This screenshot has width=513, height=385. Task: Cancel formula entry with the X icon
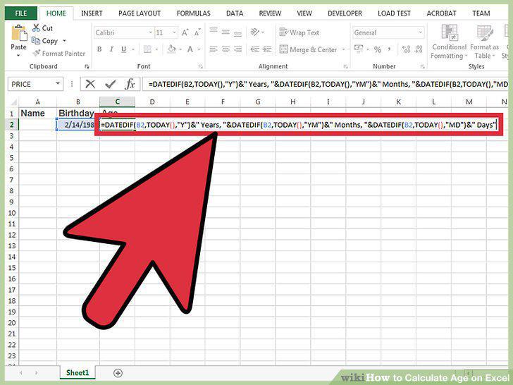(90, 84)
